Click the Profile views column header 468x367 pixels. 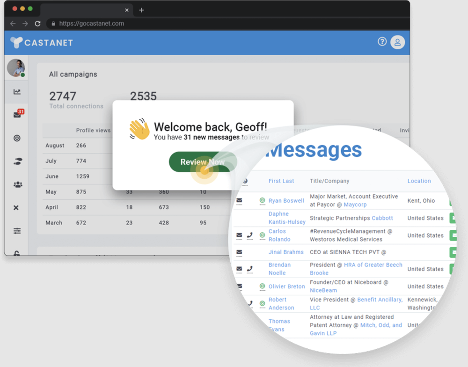[x=93, y=131]
